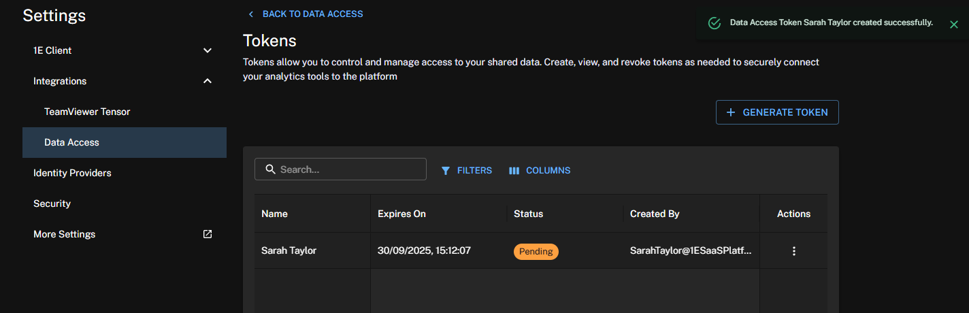Open the Security settings page
This screenshot has height=313, width=969.
coord(52,203)
